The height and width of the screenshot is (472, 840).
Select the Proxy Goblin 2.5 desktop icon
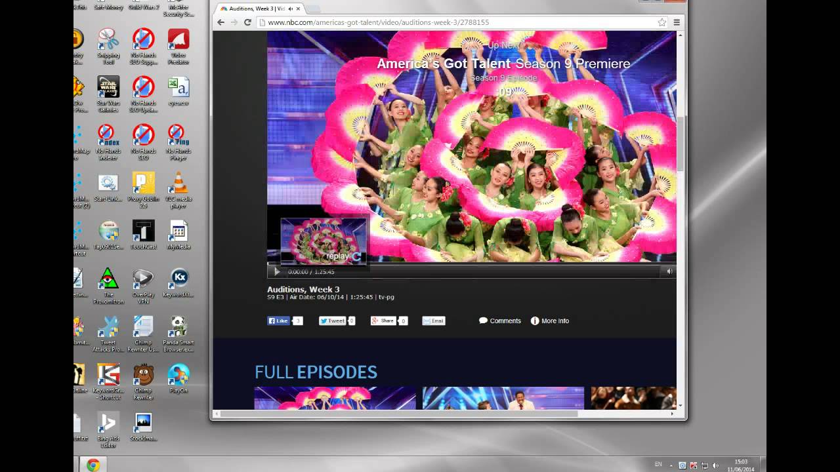(143, 190)
